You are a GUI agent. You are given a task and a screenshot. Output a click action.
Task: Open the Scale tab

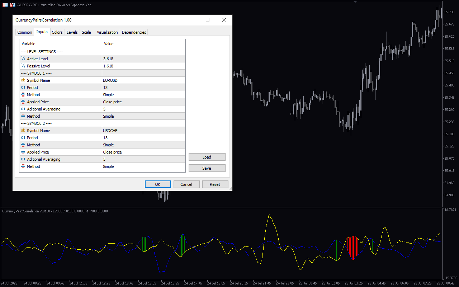tap(86, 32)
